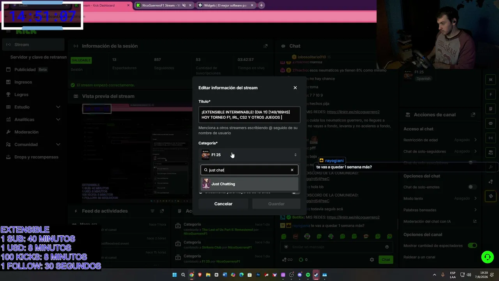Open Spotify from the taskbar
This screenshot has height=281, width=499.
click(x=308, y=275)
